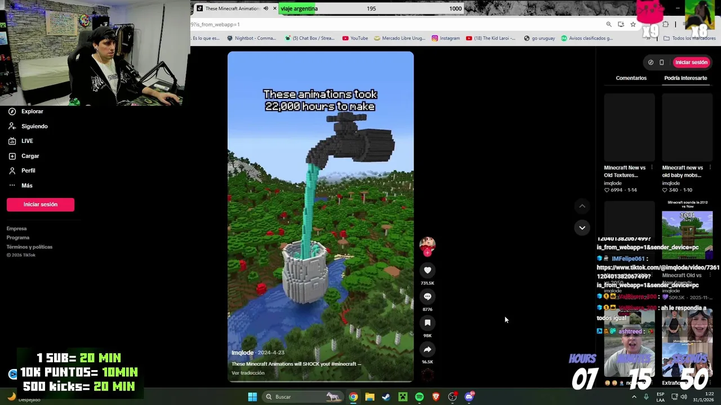Open Términos y políticas footer link
This screenshot has height=405, width=721.
tap(29, 247)
